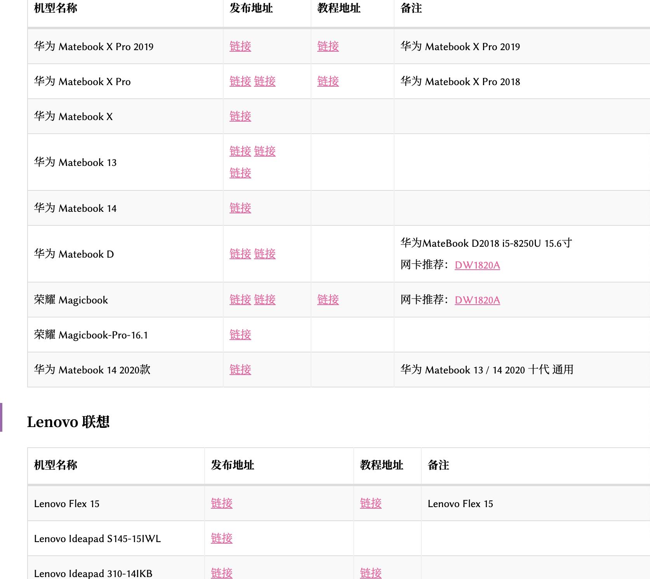
Task: Click the release link for 华为 Matebook X
Action: click(240, 117)
